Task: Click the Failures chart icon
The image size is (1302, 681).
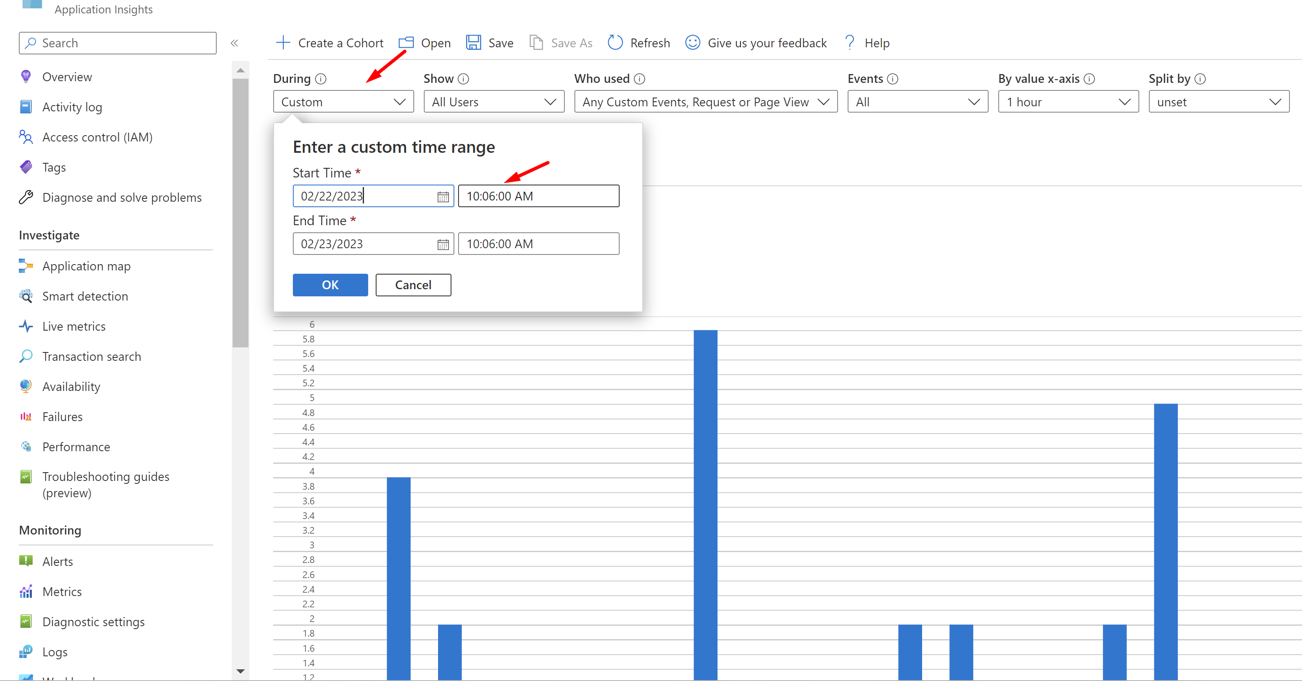Action: [26, 416]
